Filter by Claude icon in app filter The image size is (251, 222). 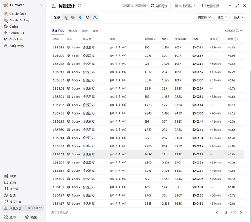coord(65,17)
